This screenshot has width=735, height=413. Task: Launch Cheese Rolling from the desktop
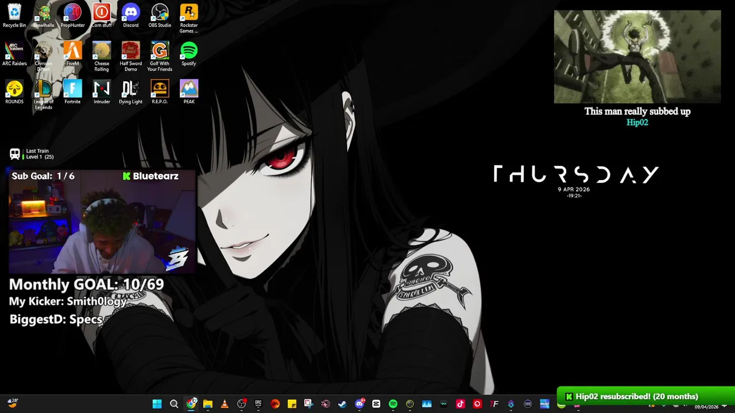point(102,57)
